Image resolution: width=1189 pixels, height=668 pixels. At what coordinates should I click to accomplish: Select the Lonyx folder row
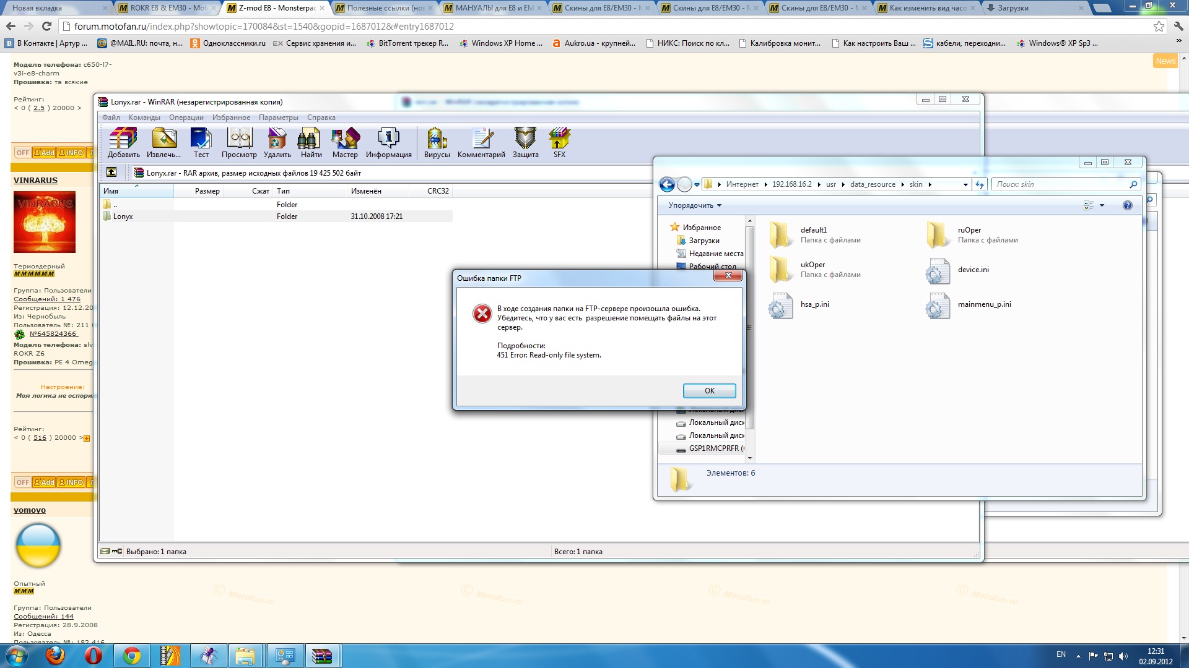(276, 216)
